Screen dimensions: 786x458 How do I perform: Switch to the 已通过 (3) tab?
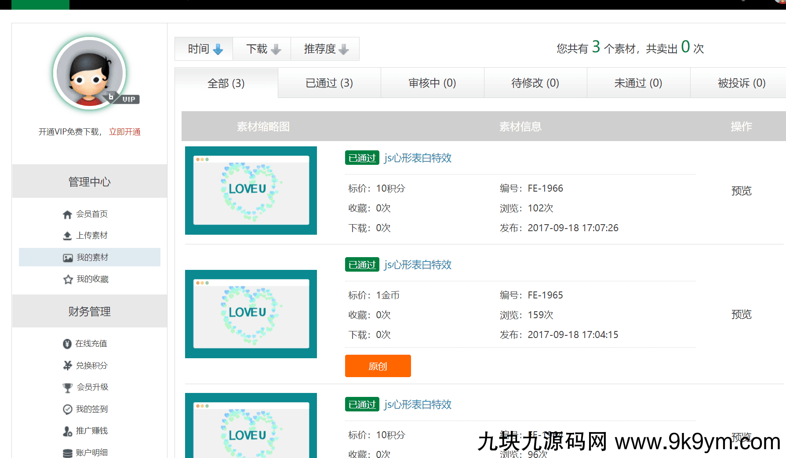pos(329,83)
